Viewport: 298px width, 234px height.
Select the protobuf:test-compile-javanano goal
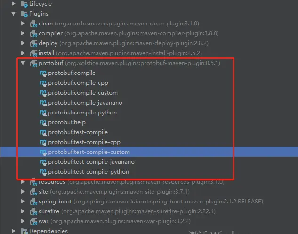pyautogui.click(x=91, y=162)
